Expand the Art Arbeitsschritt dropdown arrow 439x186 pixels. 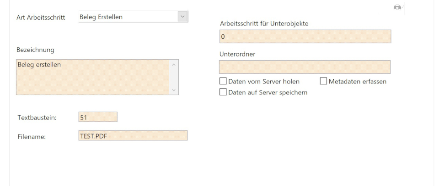pyautogui.click(x=182, y=17)
